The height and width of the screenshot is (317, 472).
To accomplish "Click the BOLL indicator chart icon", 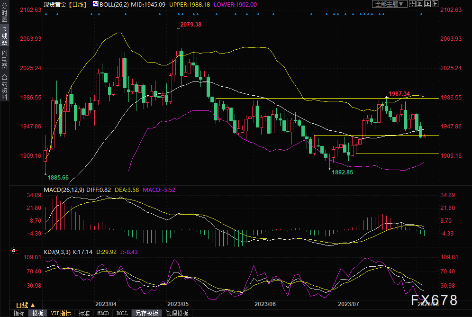I will (95, 4).
